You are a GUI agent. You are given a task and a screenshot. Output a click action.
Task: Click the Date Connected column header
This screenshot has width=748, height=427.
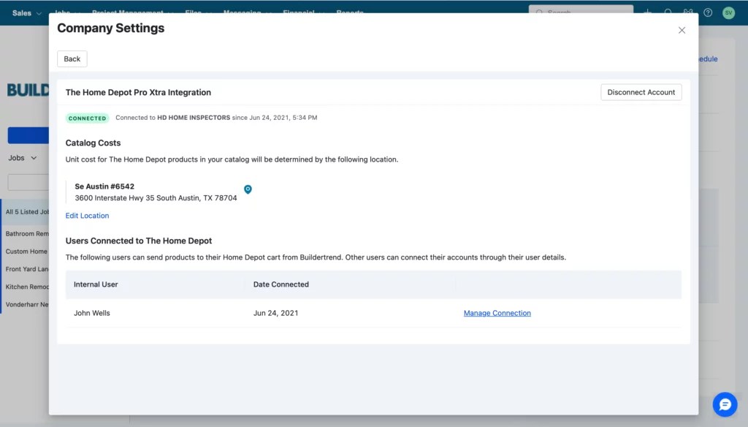281,284
